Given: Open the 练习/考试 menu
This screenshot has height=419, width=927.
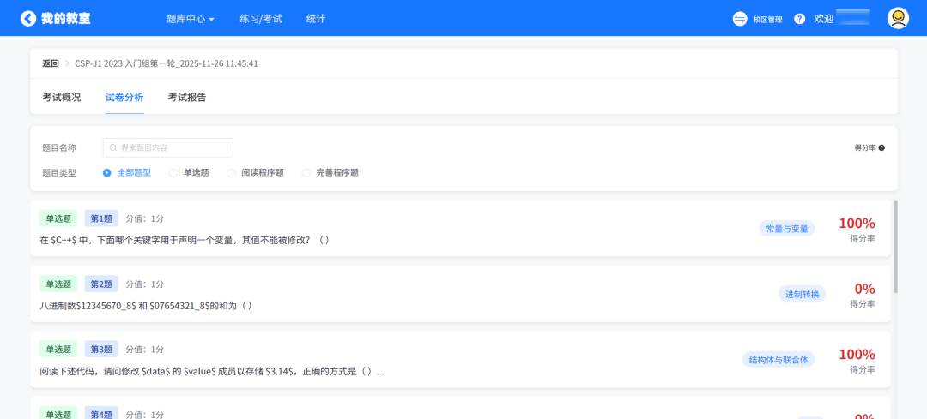Looking at the screenshot, I should 261,19.
